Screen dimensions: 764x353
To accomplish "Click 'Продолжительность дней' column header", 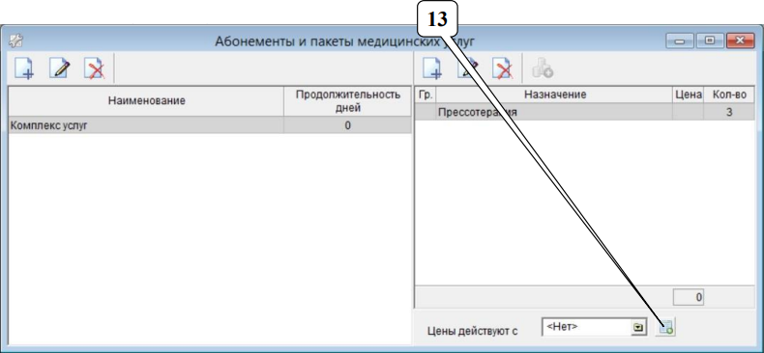I will [x=348, y=101].
